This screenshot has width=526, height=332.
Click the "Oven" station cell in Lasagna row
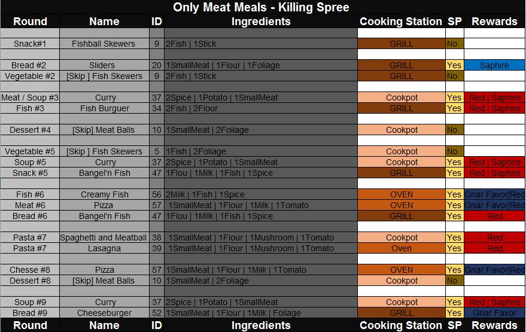coord(401,248)
